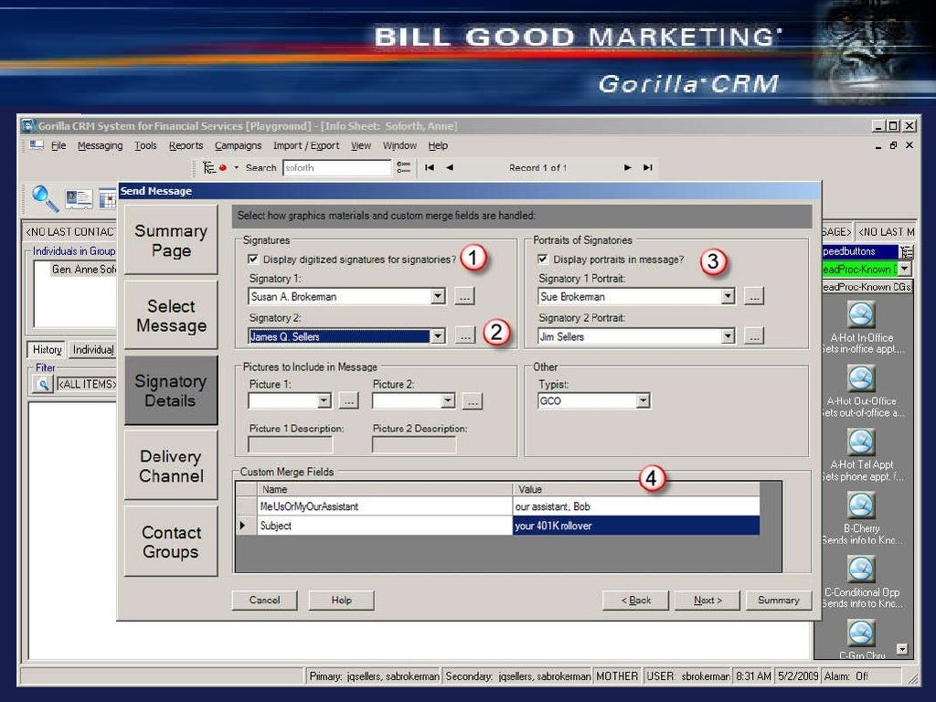Switch to Select Message step
936x702 pixels.
click(171, 315)
